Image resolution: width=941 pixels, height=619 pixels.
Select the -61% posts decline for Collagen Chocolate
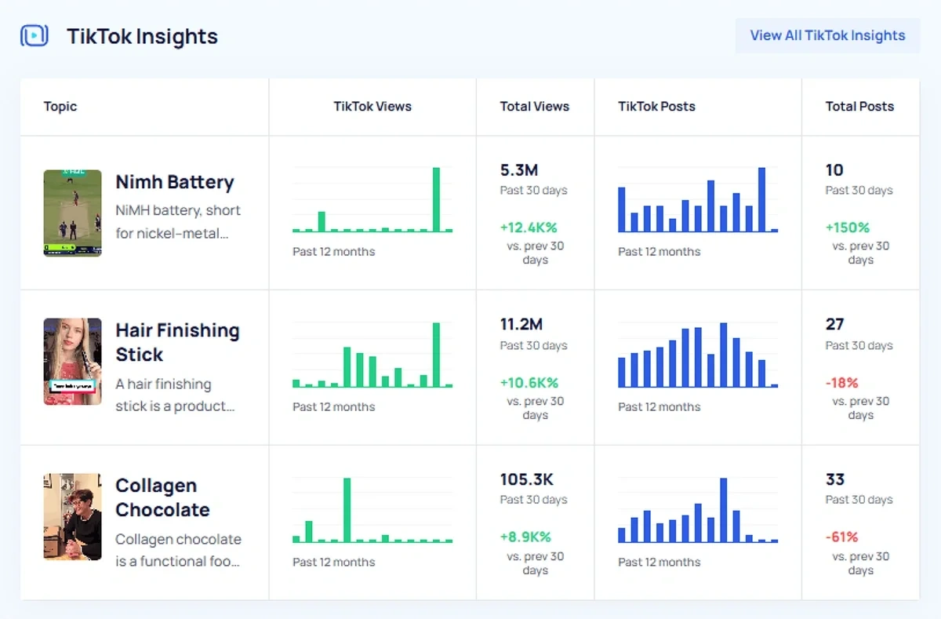coord(842,537)
